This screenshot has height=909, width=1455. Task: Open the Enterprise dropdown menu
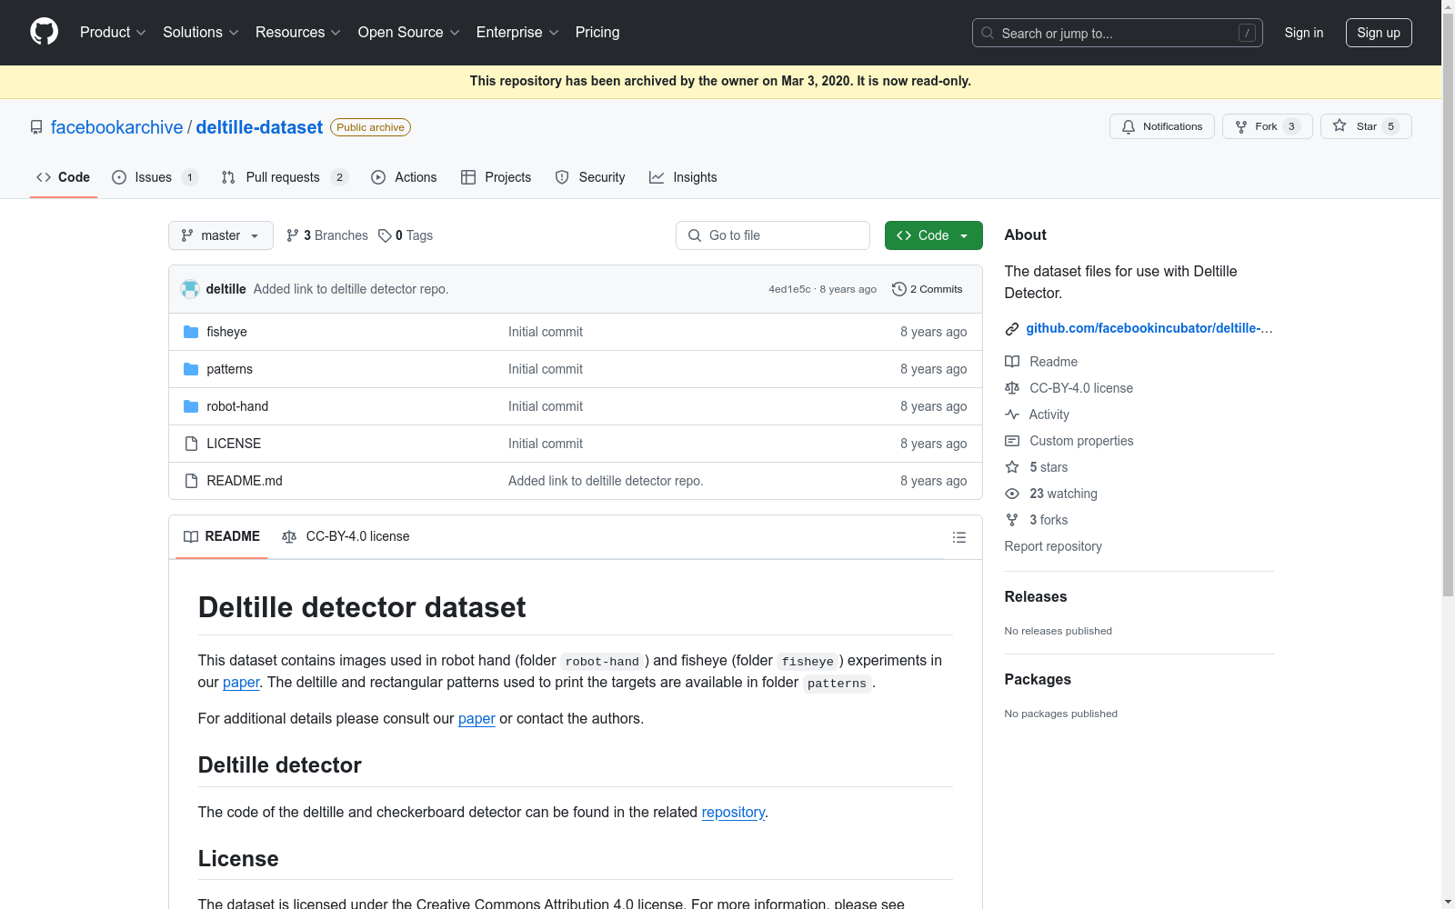coord(517,33)
